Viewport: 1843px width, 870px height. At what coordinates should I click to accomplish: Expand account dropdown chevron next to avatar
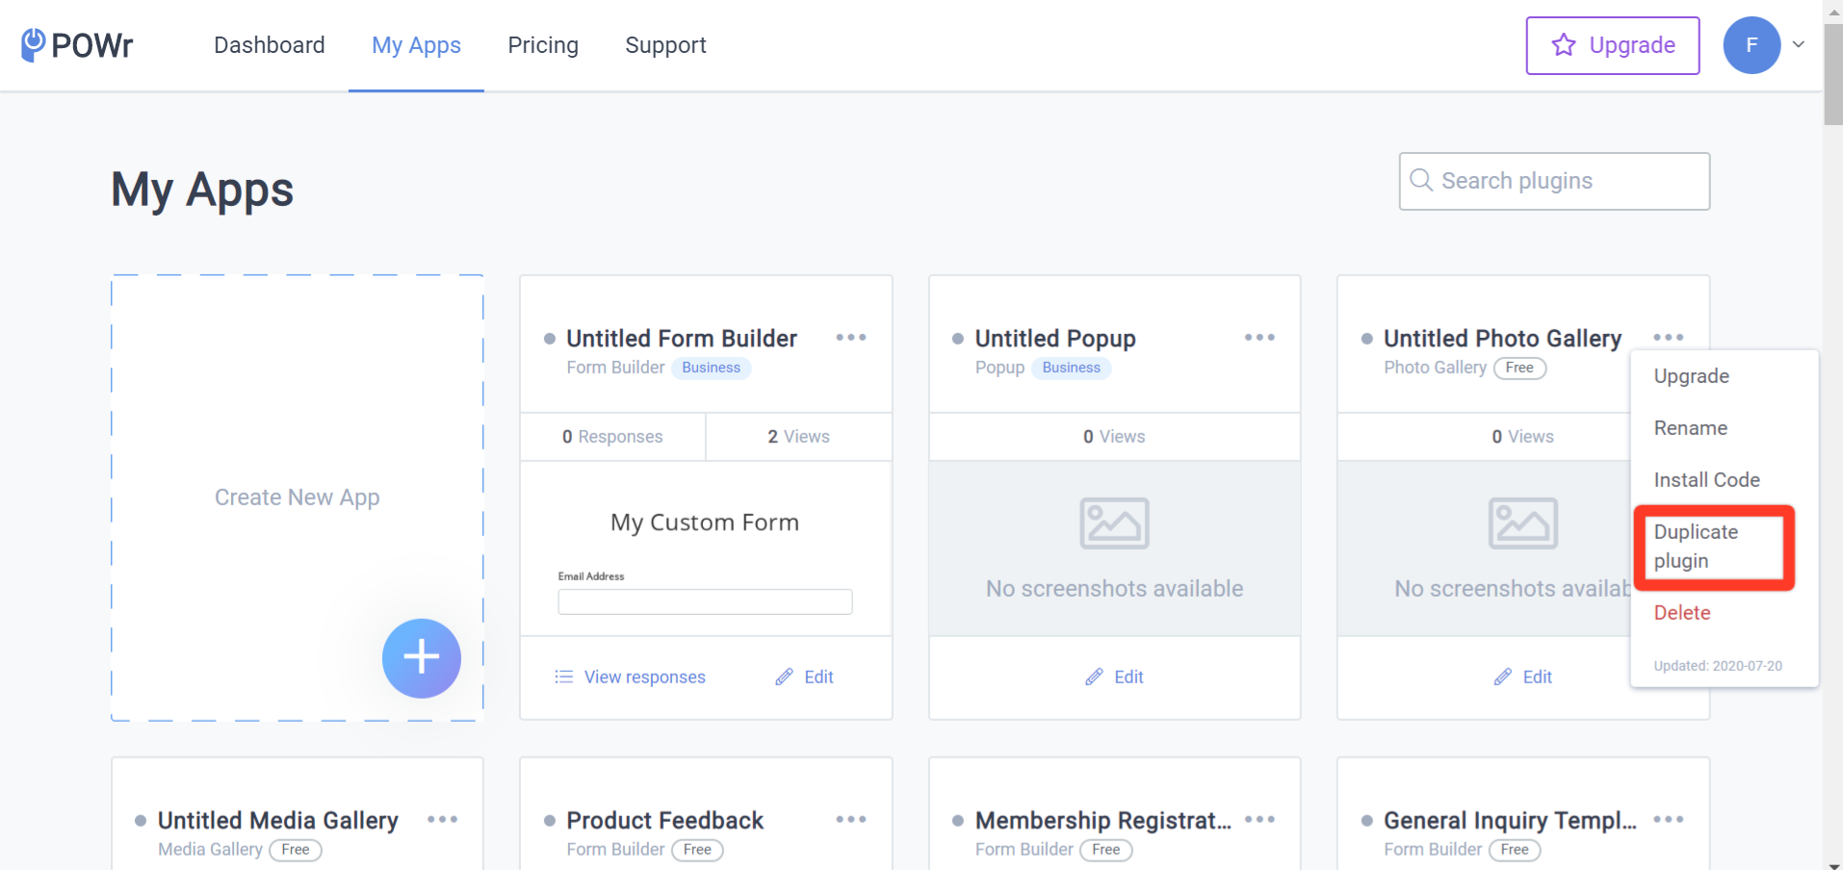click(x=1798, y=44)
